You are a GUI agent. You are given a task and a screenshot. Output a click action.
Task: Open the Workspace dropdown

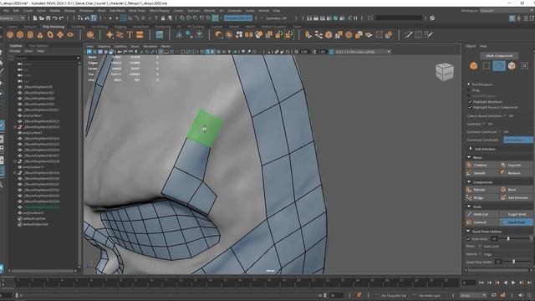(x=507, y=11)
